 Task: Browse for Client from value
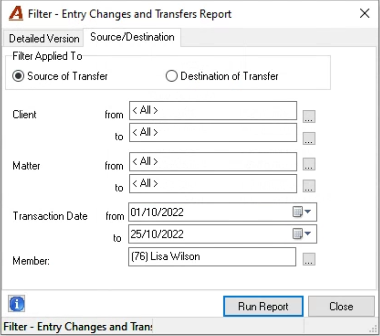(309, 116)
